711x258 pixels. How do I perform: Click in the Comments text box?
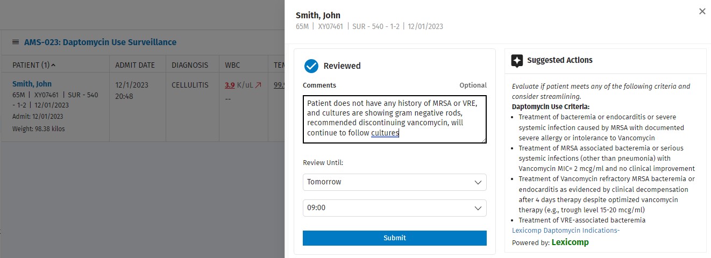(394, 119)
